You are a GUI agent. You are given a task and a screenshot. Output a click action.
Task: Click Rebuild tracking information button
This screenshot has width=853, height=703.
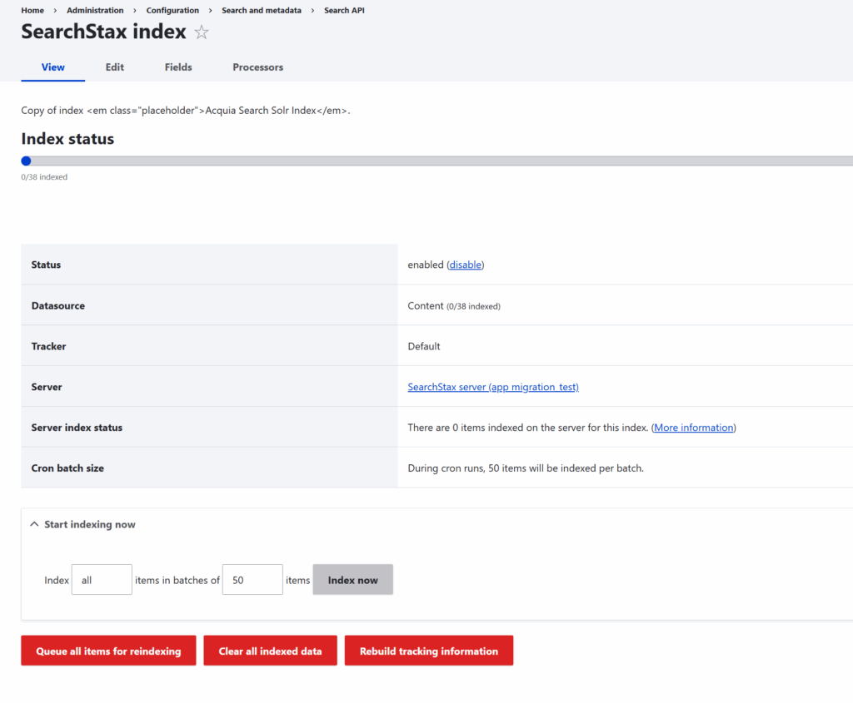click(x=429, y=651)
